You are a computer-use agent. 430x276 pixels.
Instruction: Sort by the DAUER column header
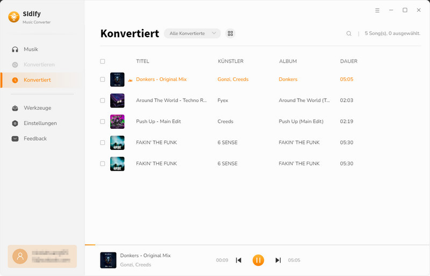tap(349, 61)
